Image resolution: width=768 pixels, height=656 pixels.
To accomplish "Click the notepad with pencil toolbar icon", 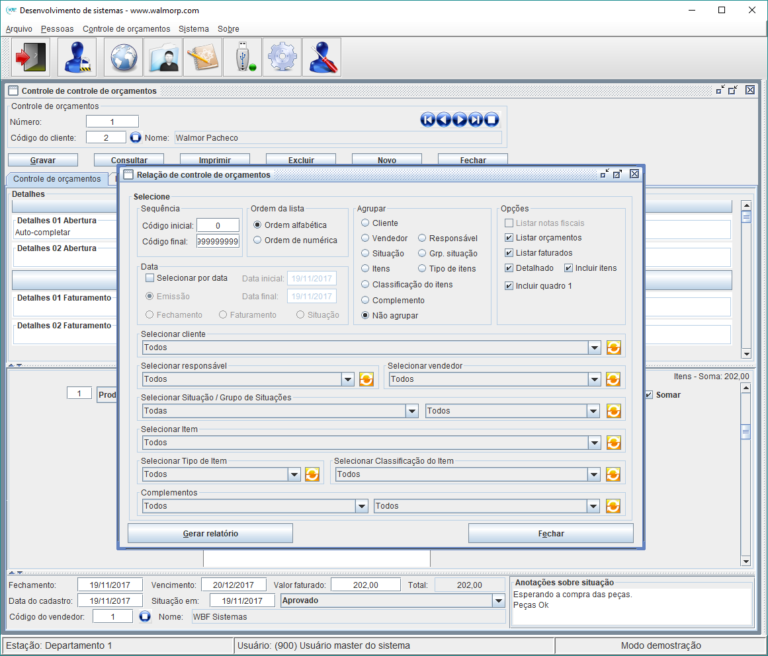I will tap(202, 57).
